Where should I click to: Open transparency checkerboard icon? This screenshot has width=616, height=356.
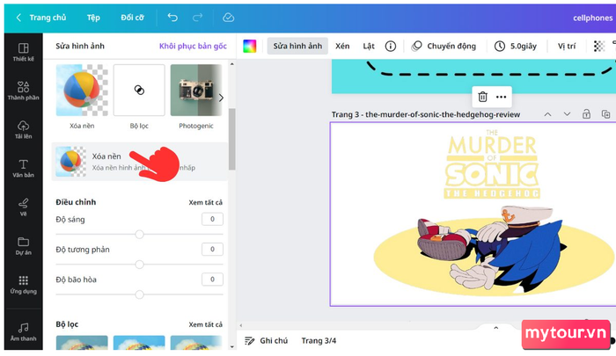coord(599,47)
